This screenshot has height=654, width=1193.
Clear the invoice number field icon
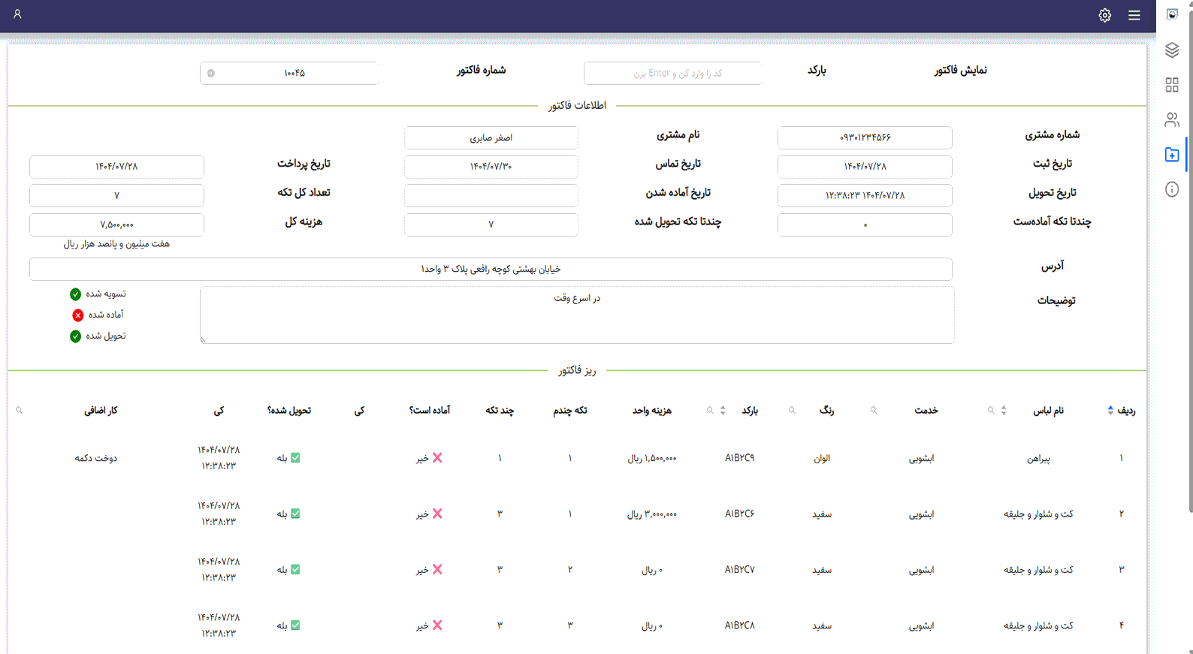(x=211, y=74)
